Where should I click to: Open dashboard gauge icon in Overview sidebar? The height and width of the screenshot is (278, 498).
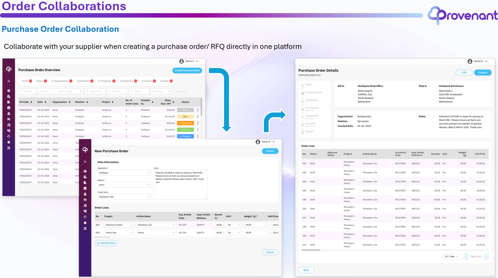click(9, 91)
